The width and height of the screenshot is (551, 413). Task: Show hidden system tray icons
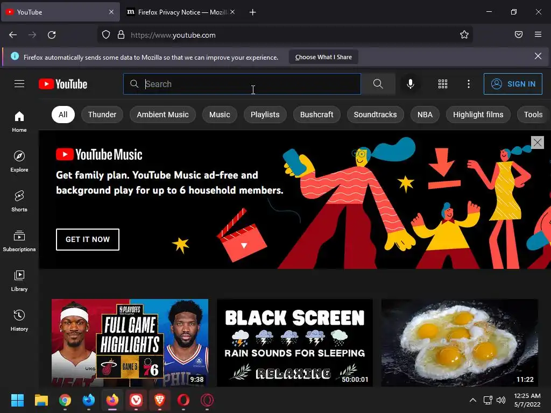(473, 400)
